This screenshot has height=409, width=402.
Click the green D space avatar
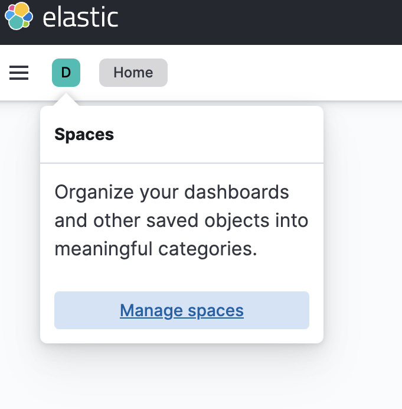pyautogui.click(x=66, y=73)
